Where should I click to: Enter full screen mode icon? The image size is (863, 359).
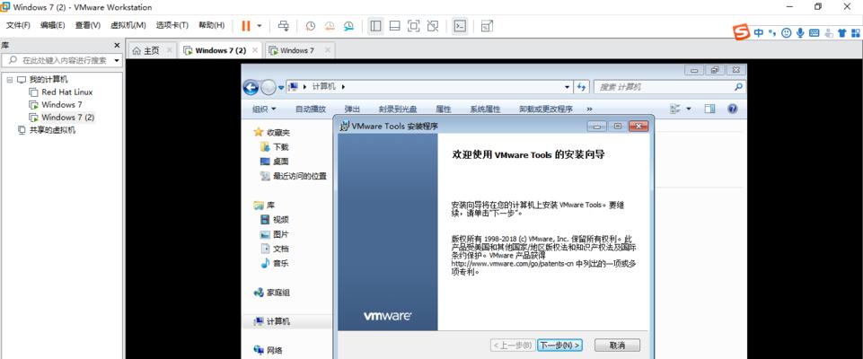click(413, 25)
